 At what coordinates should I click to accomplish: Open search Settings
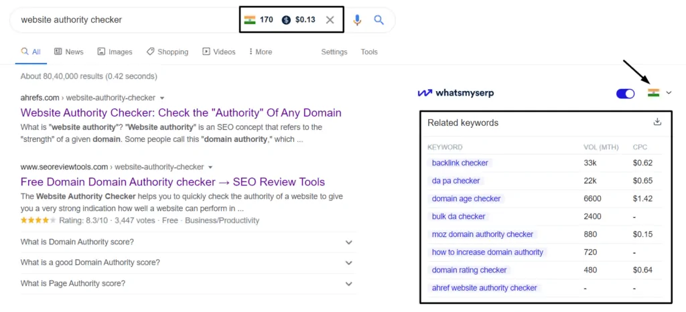pyautogui.click(x=334, y=52)
